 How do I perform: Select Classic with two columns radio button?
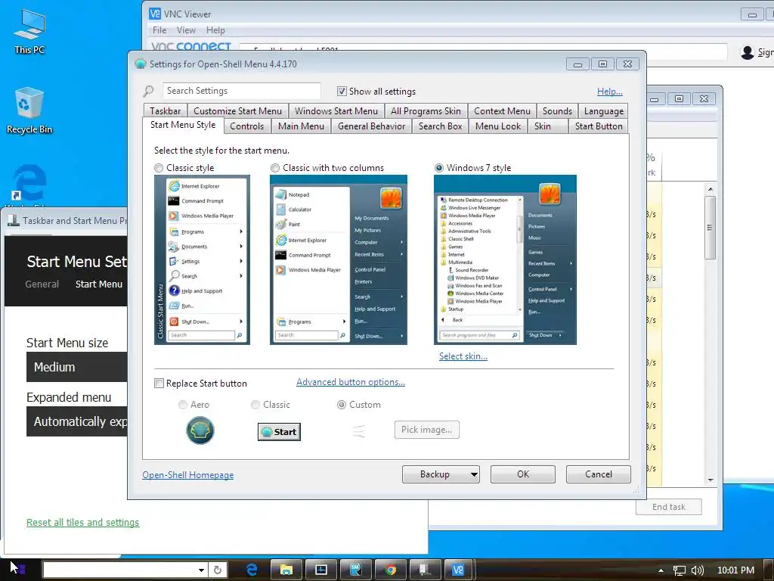point(275,168)
